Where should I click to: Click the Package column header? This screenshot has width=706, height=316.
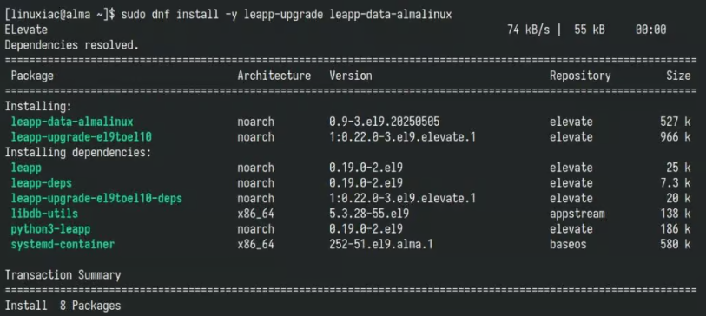[32, 76]
